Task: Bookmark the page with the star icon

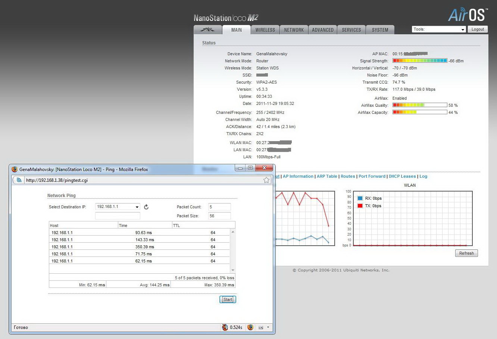Action: tap(266, 180)
